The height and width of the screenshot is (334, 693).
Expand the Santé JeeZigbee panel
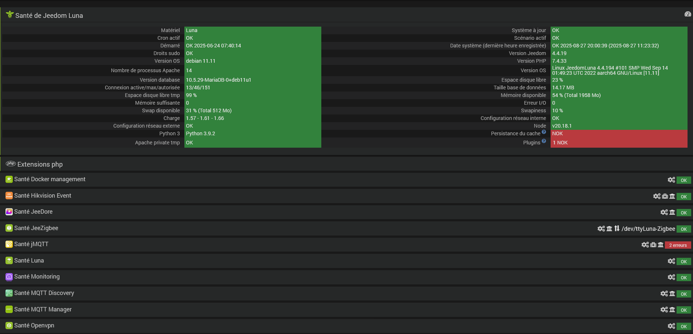click(x=36, y=228)
